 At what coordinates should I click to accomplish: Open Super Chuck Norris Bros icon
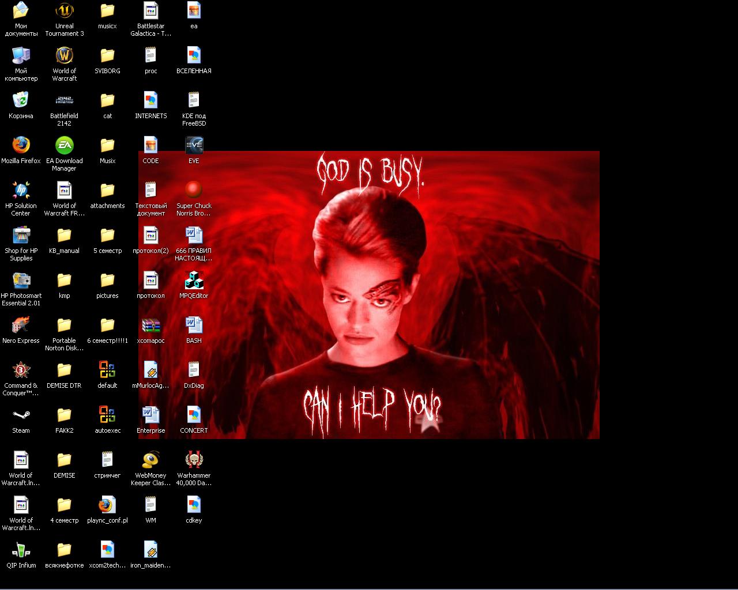tap(194, 190)
